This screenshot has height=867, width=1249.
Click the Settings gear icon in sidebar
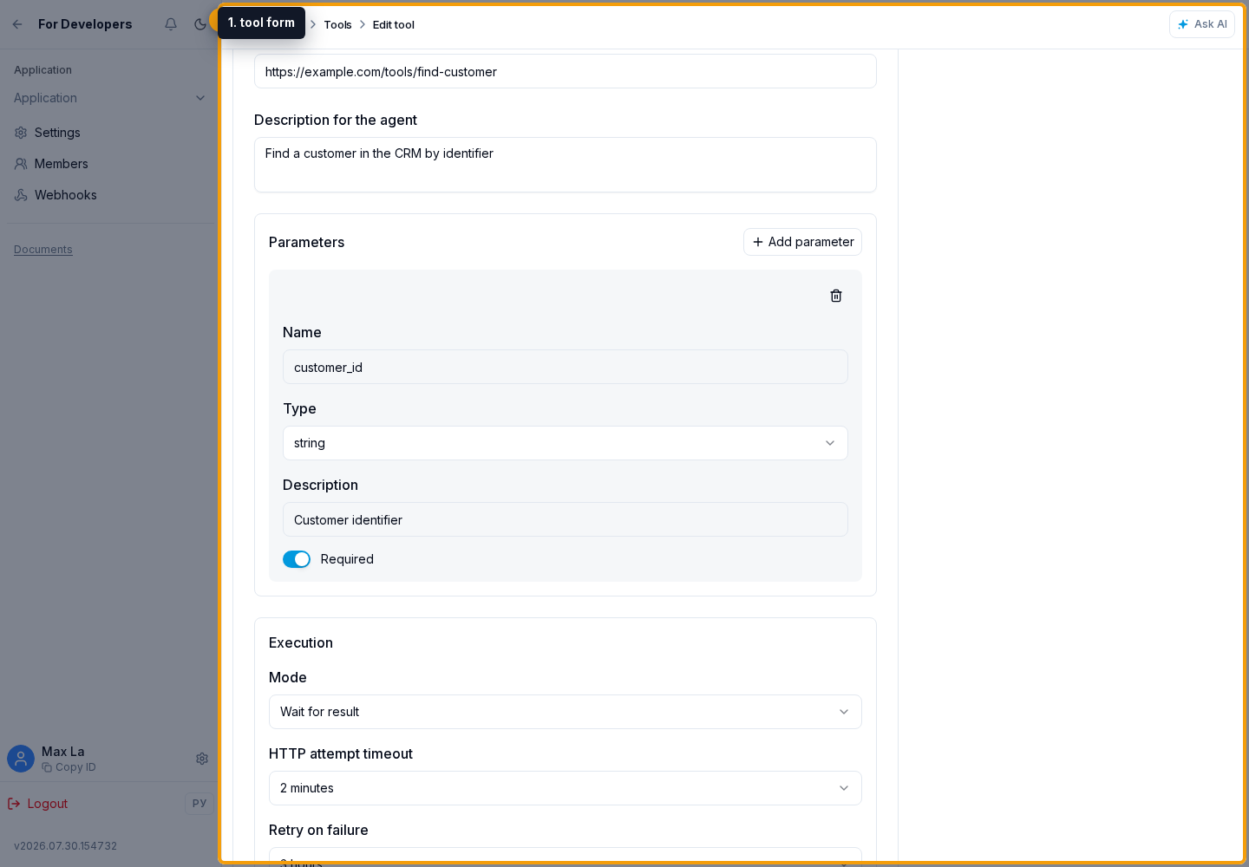(x=21, y=133)
